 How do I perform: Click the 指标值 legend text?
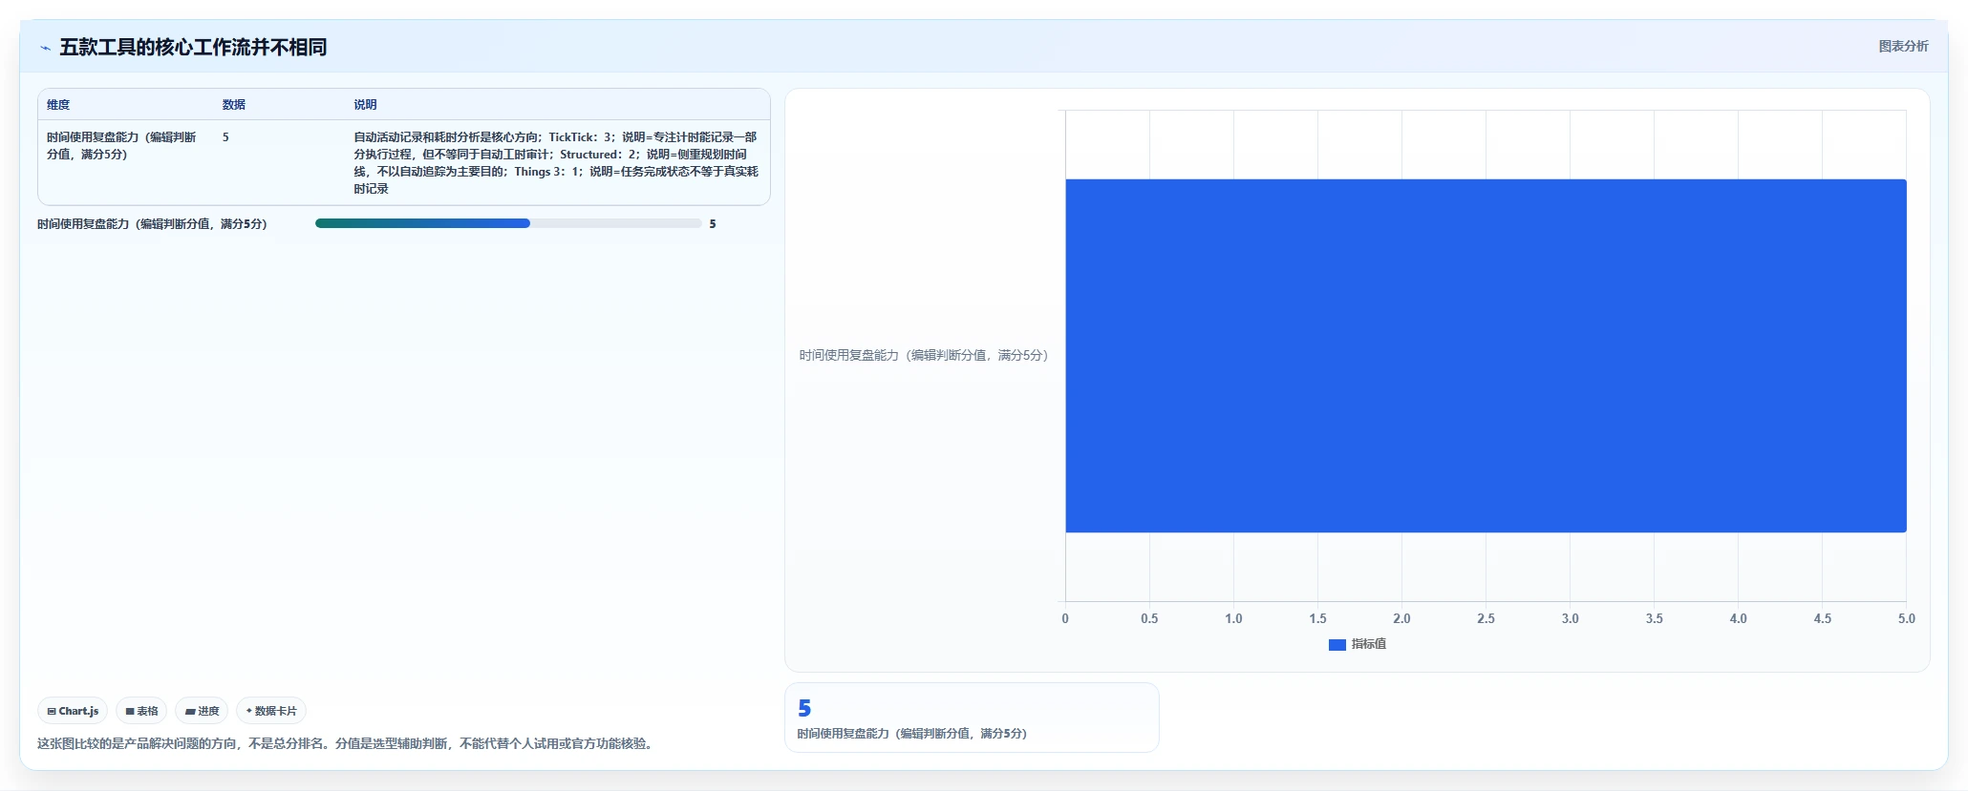point(1368,644)
